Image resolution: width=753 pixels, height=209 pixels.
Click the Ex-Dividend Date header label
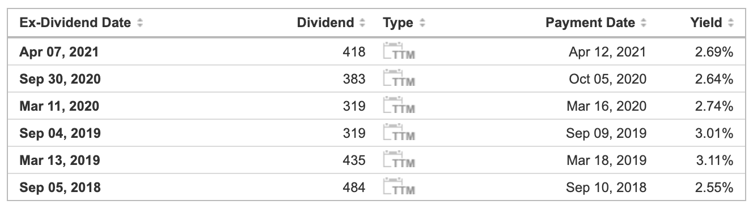[x=75, y=23]
